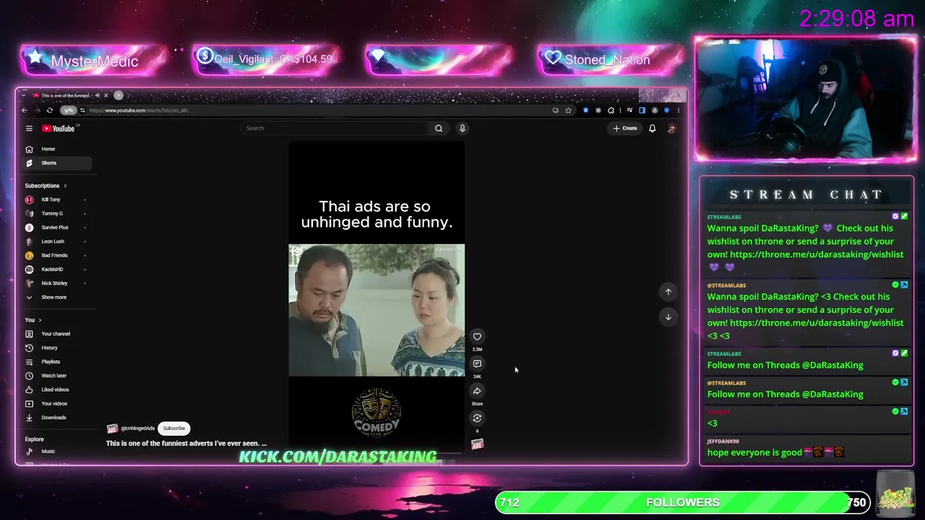Open Playlists in the sidebar
This screenshot has height=520, width=925.
(x=57, y=362)
